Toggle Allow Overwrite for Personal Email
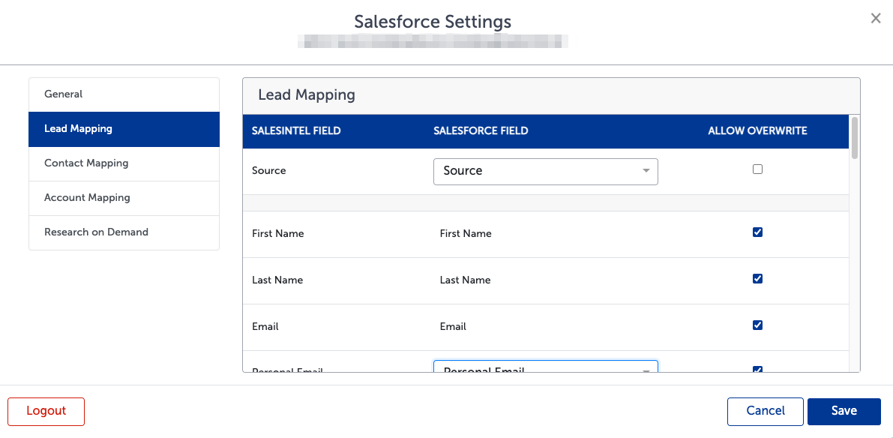 (757, 369)
